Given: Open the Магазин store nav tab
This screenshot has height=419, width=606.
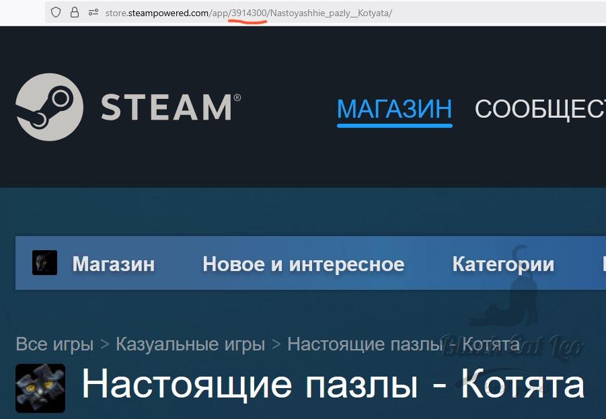Looking at the screenshot, I should click(113, 264).
